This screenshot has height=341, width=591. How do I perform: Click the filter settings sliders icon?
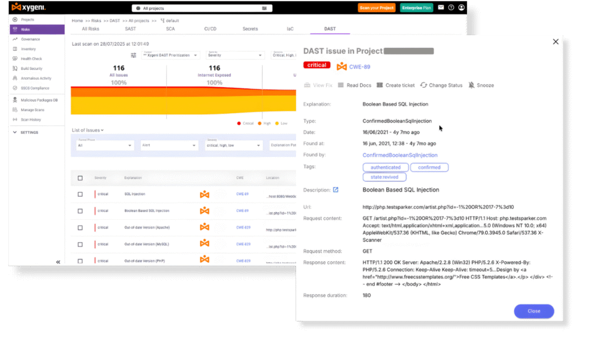133,55
